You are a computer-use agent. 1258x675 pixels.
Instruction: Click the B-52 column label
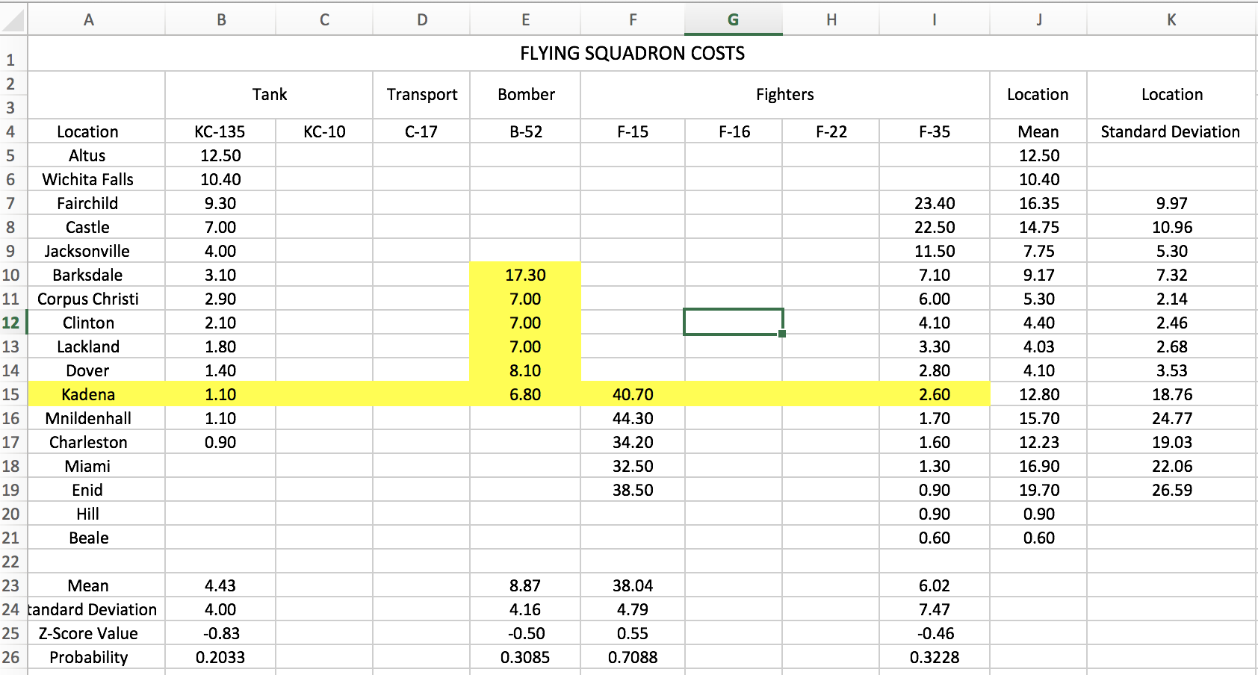(526, 131)
